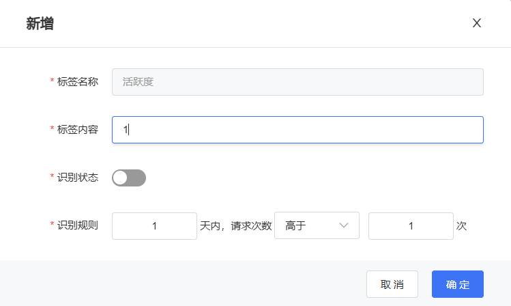This screenshot has height=306, width=511.
Task: Click the 次 unit text after count
Action: 461,226
